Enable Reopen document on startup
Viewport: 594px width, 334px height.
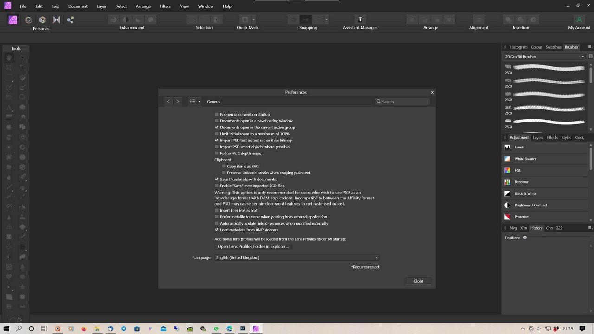217,114
